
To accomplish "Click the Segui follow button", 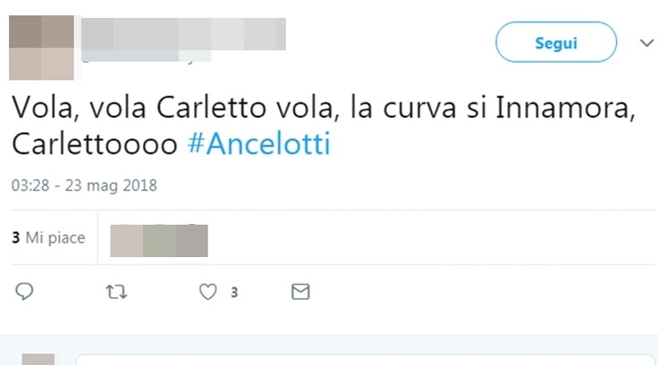I will (x=556, y=42).
